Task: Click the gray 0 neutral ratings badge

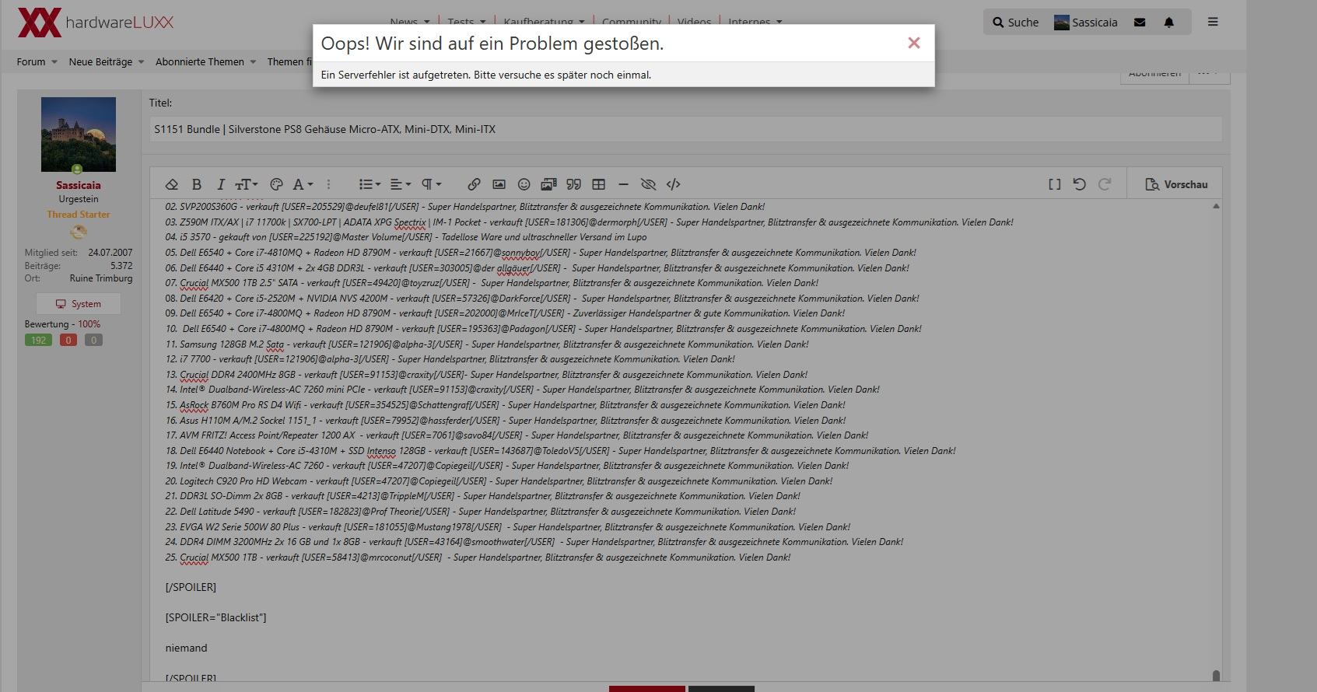Action: (x=93, y=340)
